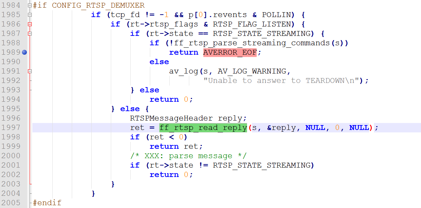Click the first NULL argument on line 1997
The width and height of the screenshot is (421, 208).
(315, 128)
